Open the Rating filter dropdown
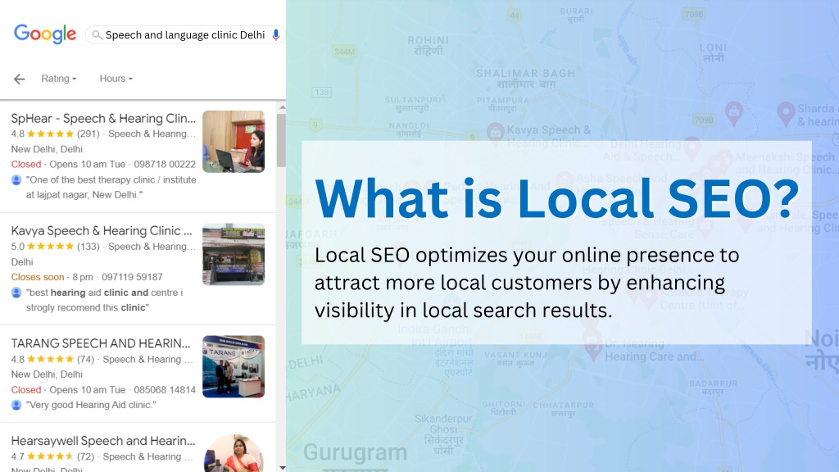 tap(59, 78)
